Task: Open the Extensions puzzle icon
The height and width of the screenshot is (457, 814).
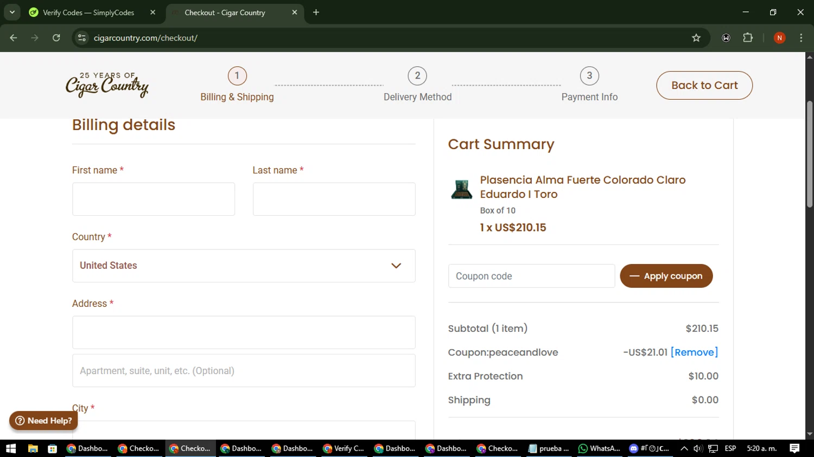Action: pyautogui.click(x=748, y=38)
